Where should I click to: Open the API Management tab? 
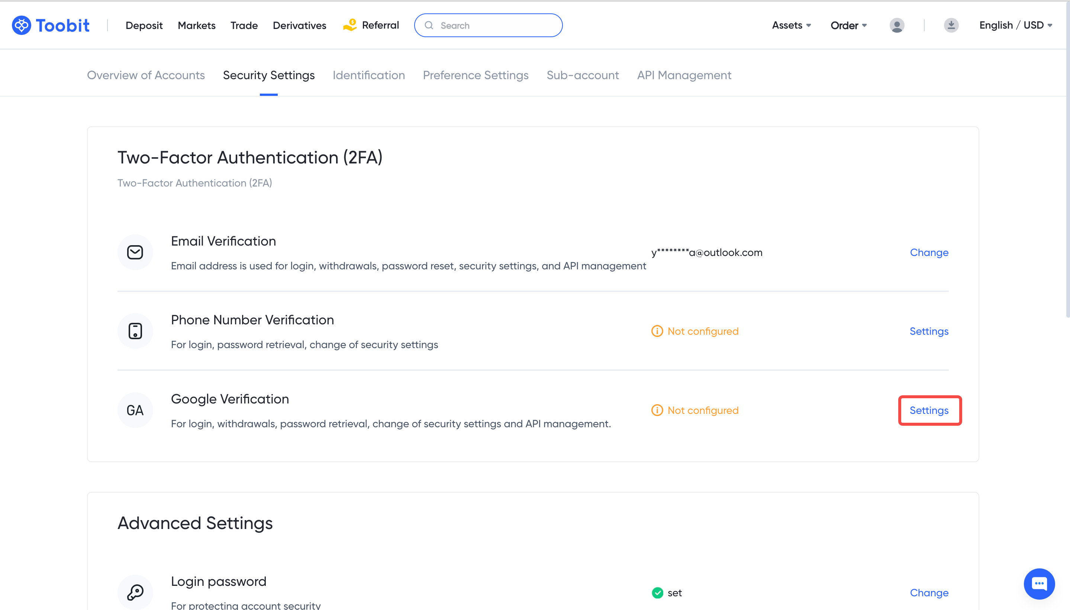(684, 75)
